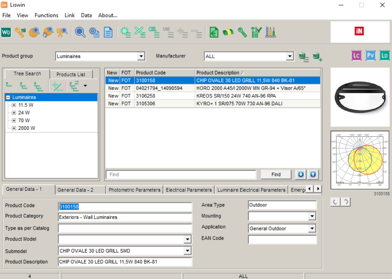The height and width of the screenshot is (279, 392).
Task: Click the blue Pv icon
Action: click(370, 56)
